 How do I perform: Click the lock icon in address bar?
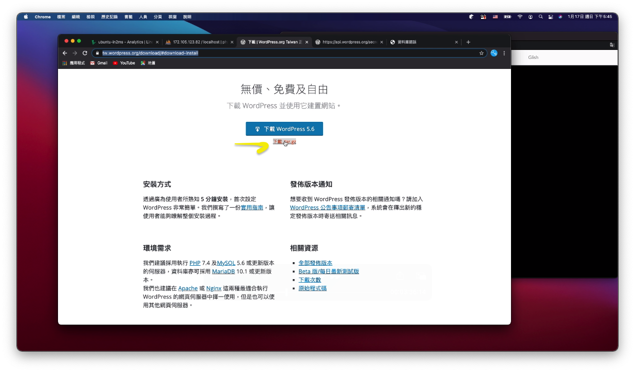(x=98, y=53)
